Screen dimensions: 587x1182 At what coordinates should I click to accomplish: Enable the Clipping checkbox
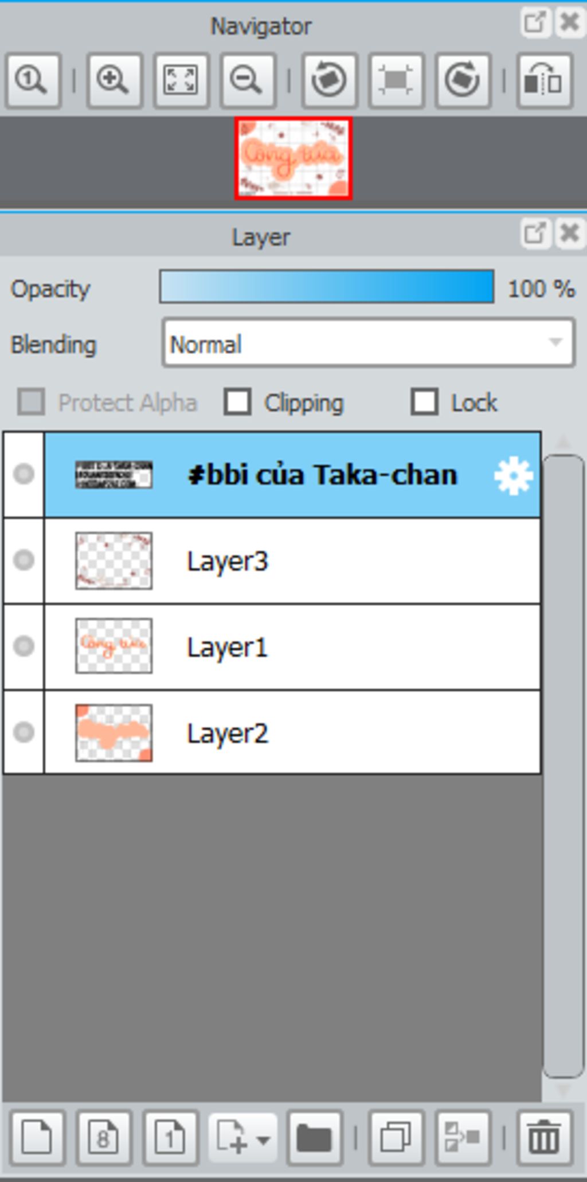(237, 402)
